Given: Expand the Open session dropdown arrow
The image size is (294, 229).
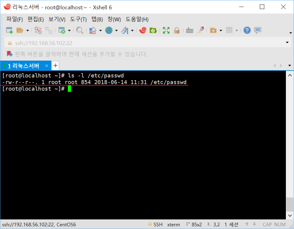Looking at the screenshot, I should pyautogui.click(x=28, y=31).
